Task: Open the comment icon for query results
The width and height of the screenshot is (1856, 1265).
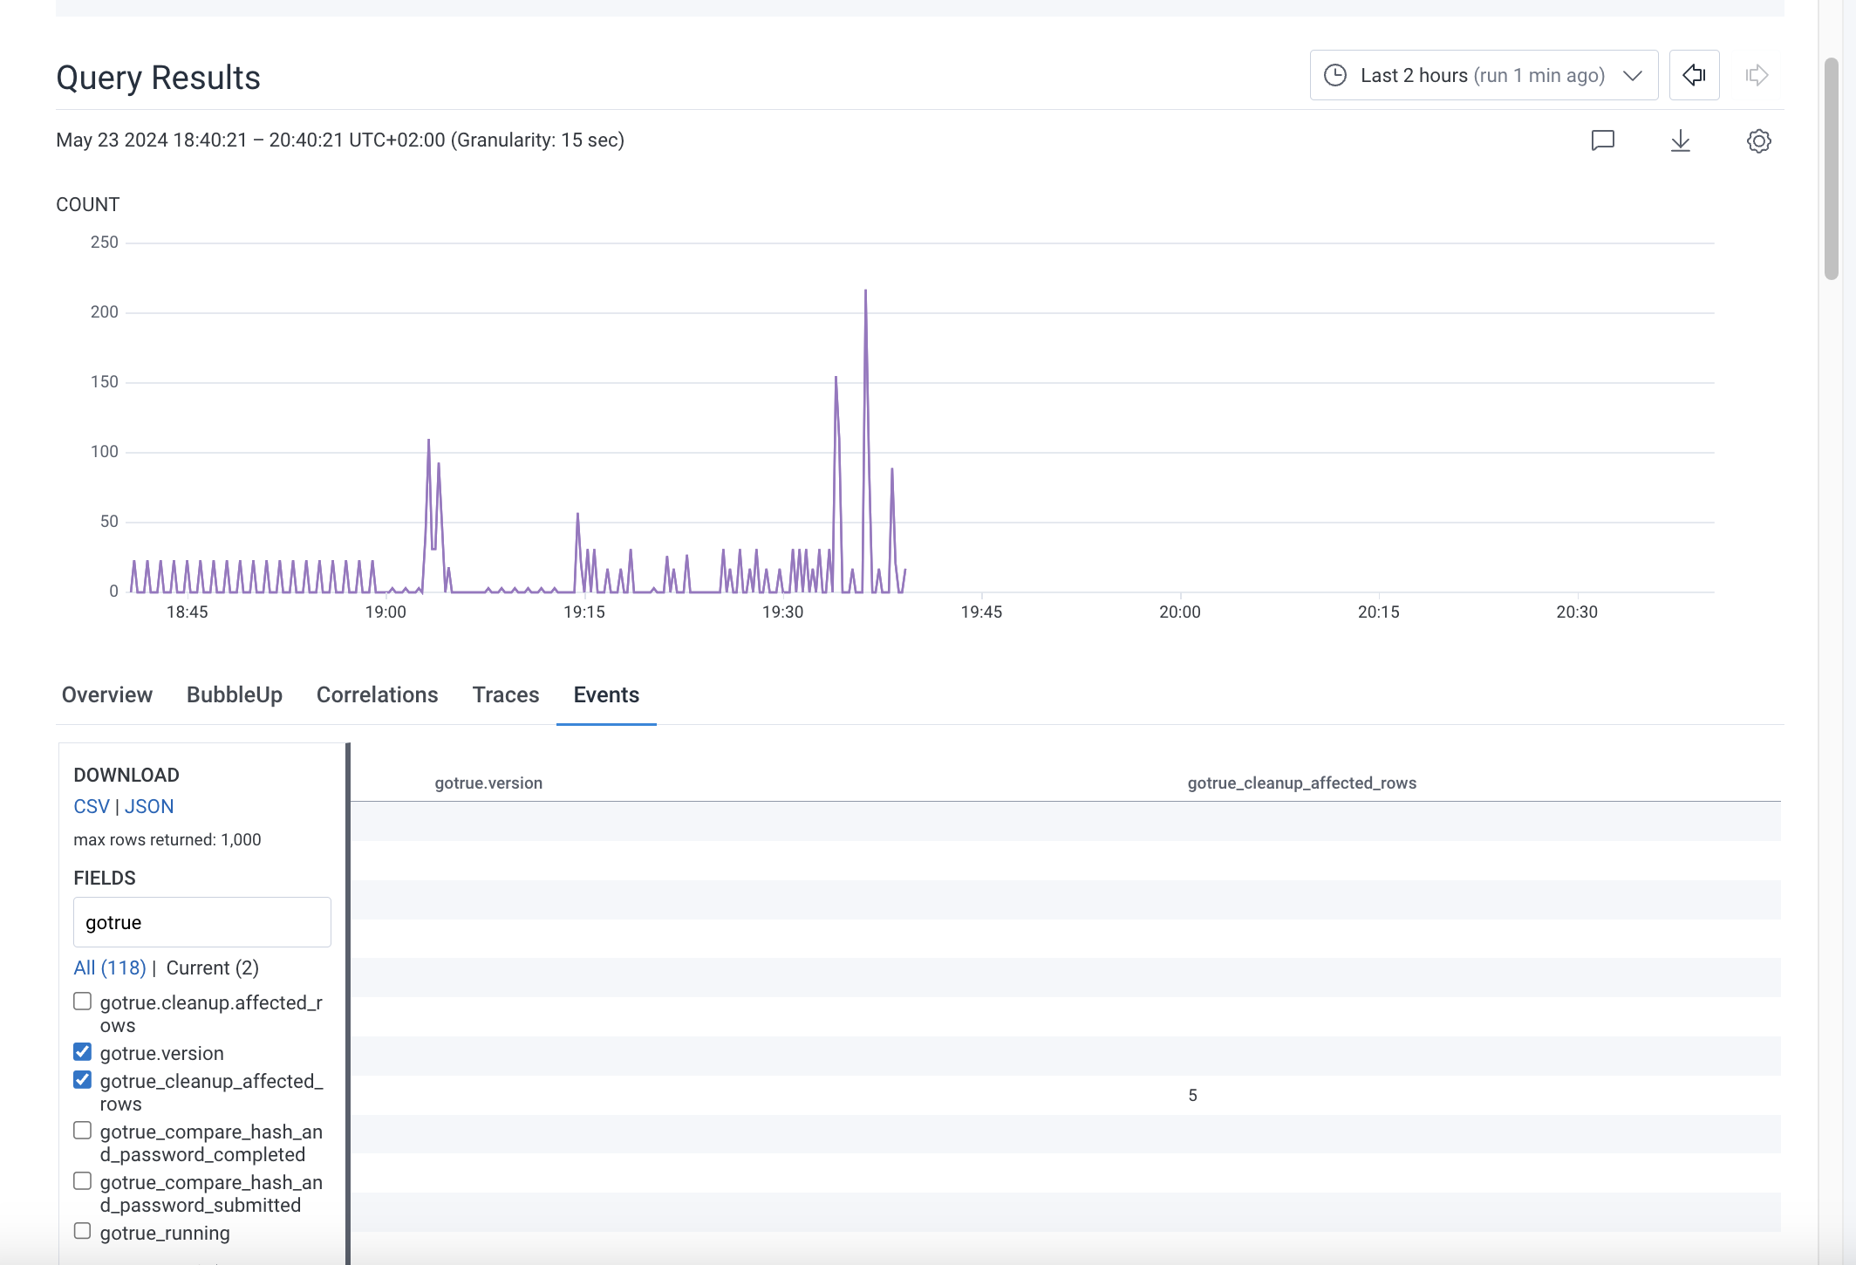Action: point(1603,140)
